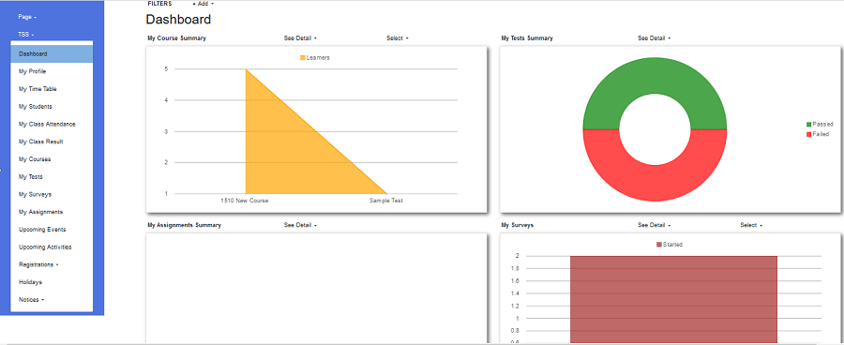Open Select dropdown for My Course Summary
Viewport: 844px width, 345px height.
pos(398,38)
